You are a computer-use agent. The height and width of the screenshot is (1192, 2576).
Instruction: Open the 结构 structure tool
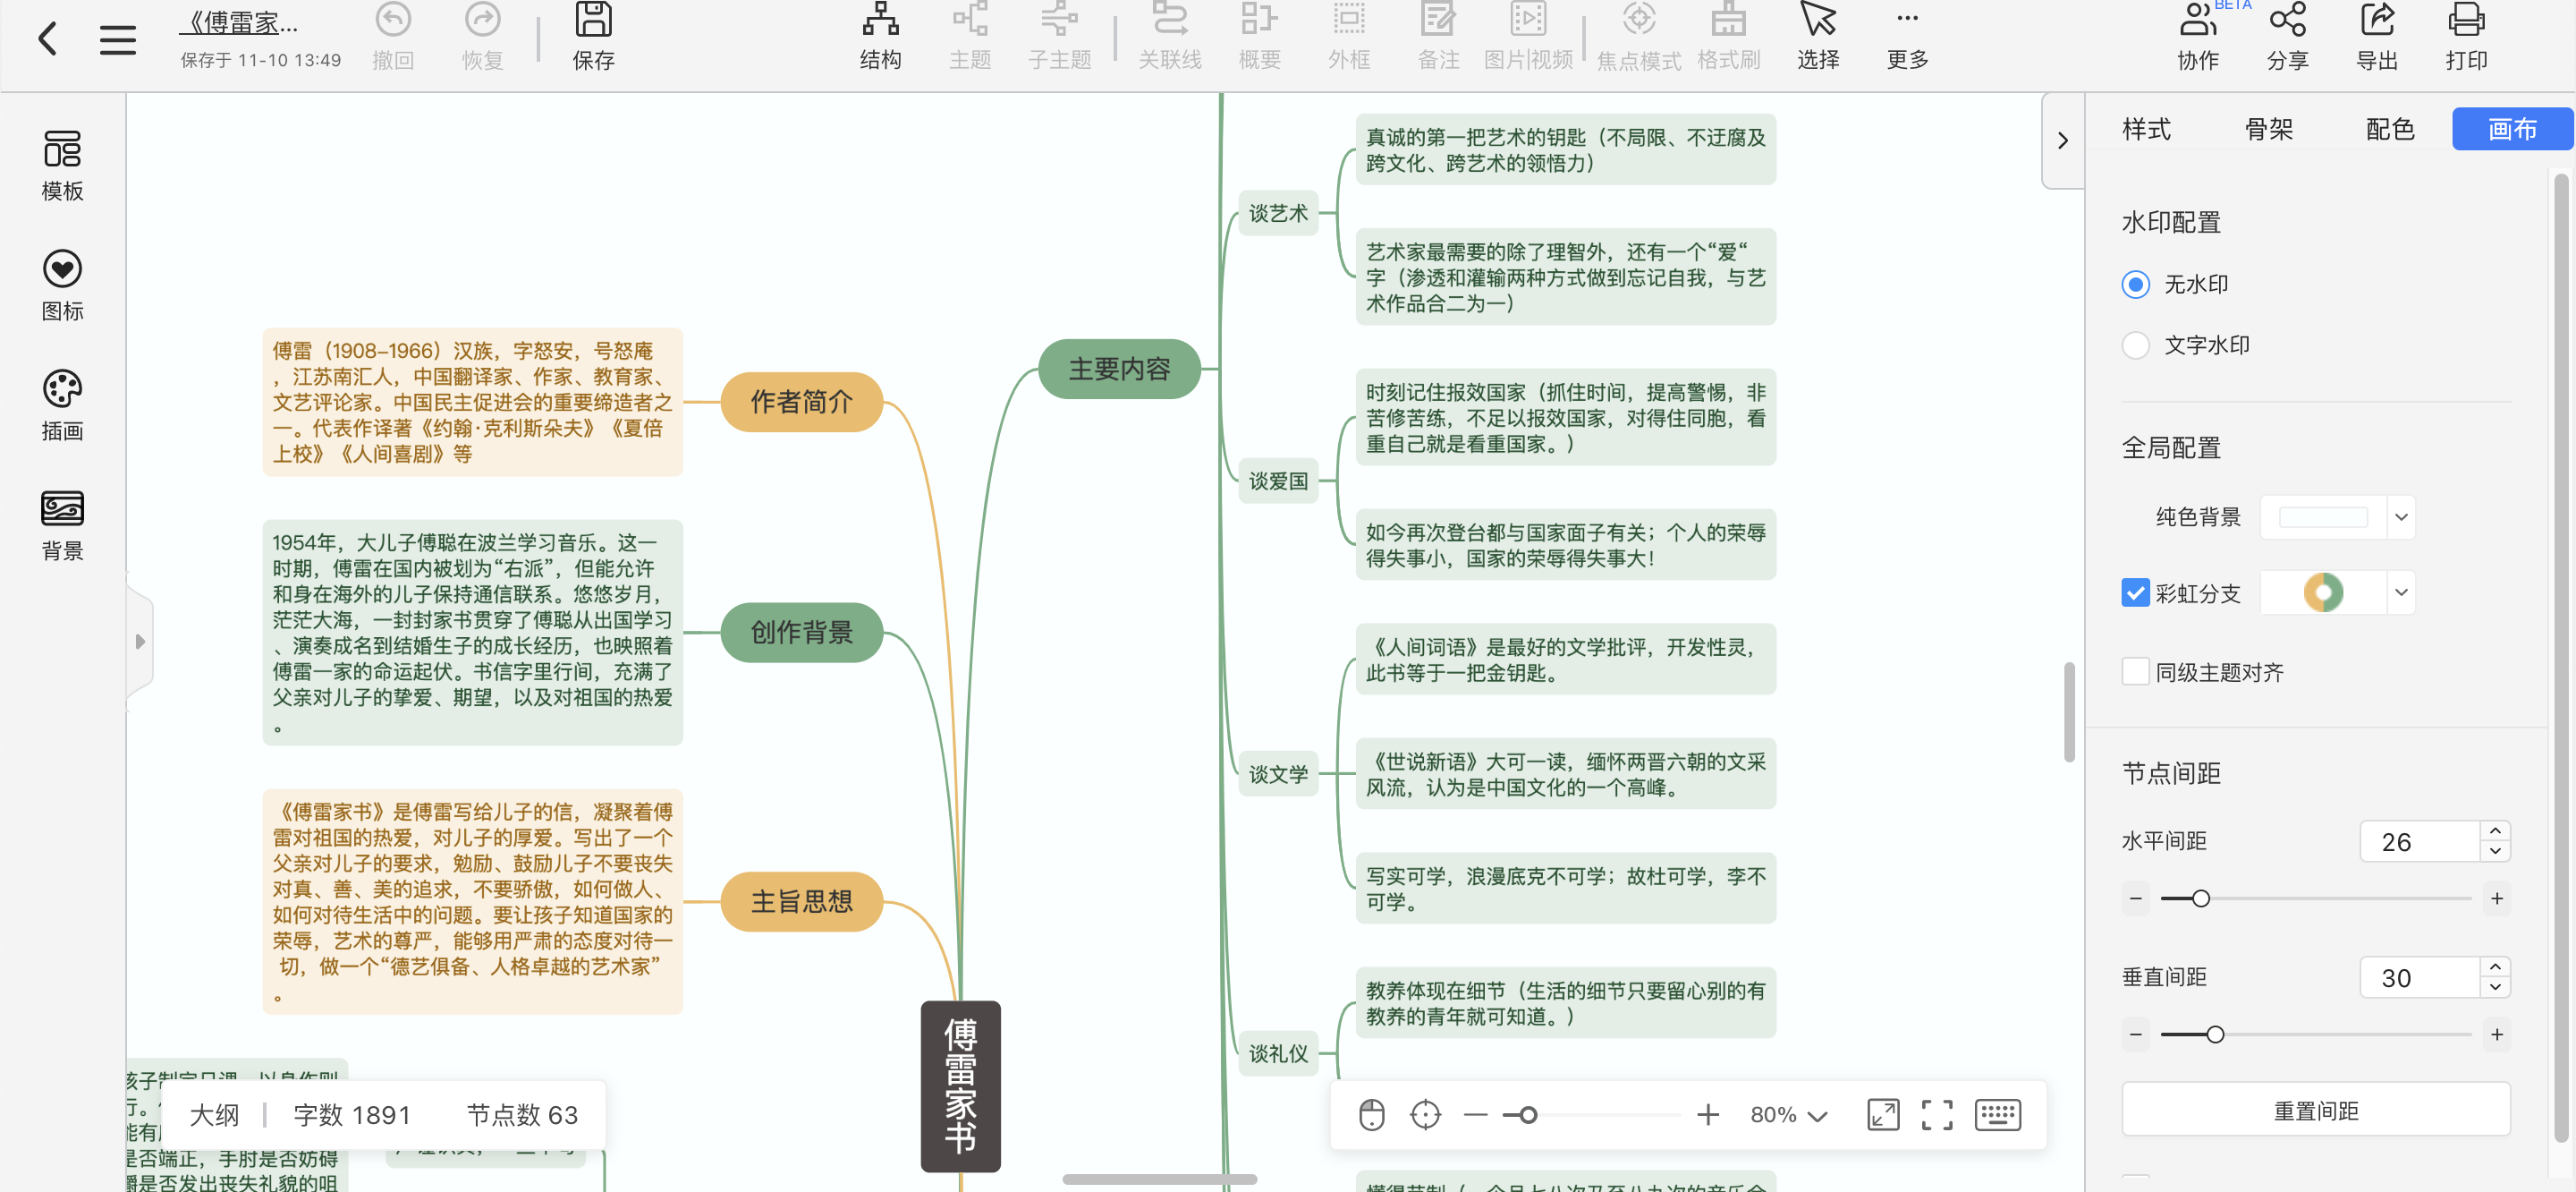(880, 36)
